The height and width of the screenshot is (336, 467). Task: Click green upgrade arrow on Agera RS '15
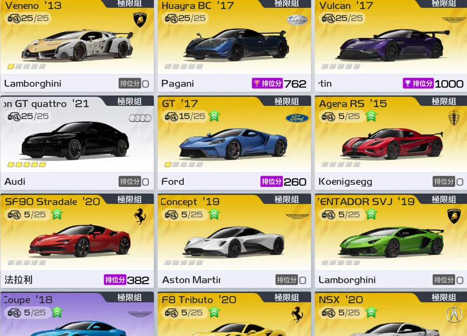[371, 116]
